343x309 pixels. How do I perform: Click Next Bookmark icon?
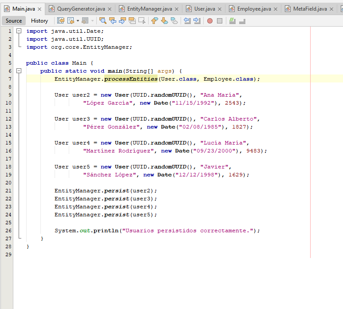[x=164, y=21]
